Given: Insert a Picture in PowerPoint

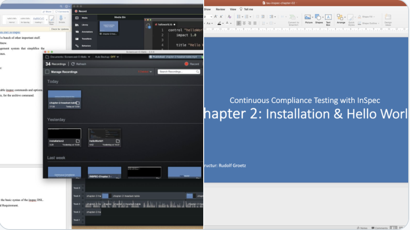Looking at the screenshot, I should pos(308,19).
